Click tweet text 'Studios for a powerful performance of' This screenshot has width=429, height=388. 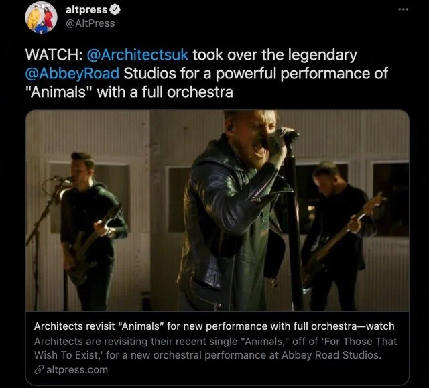(256, 73)
